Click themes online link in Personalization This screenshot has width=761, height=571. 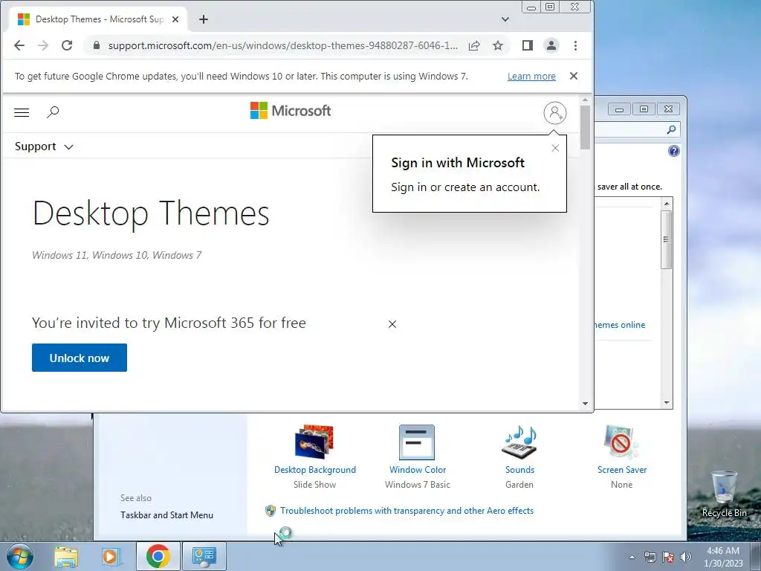(619, 325)
